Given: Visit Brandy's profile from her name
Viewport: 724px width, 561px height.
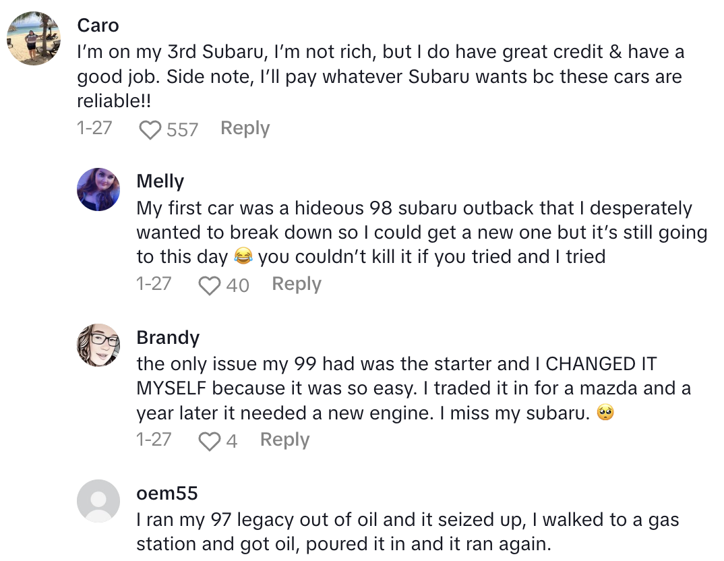Looking at the screenshot, I should point(168,337).
